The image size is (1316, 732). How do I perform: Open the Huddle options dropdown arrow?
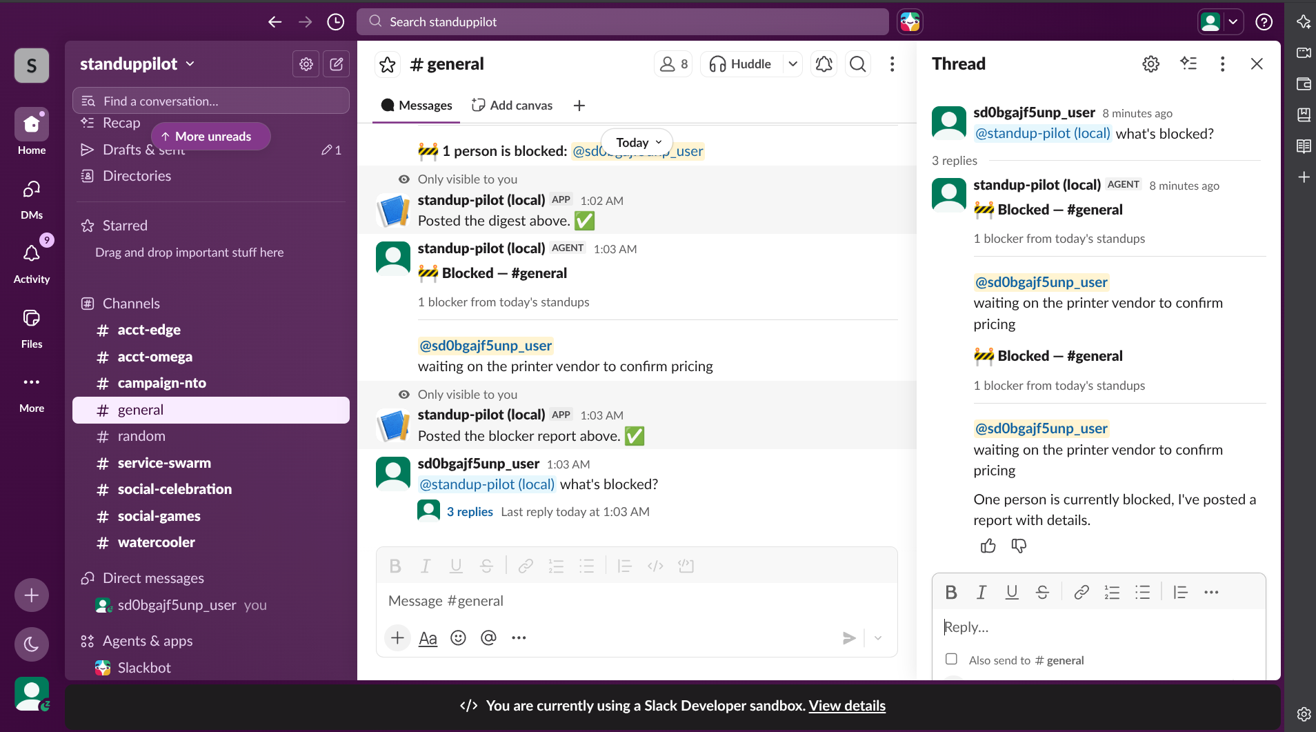793,64
